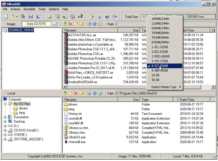Click the Image Properties info icon
This screenshot has width=218, height=161.
click(99, 17)
